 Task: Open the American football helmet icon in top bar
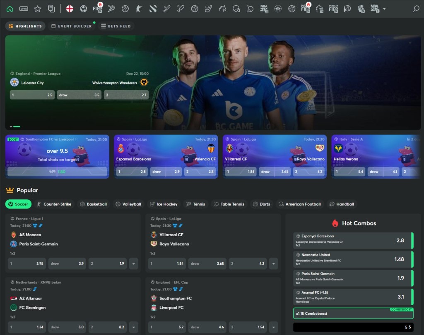pyautogui.click(x=236, y=9)
